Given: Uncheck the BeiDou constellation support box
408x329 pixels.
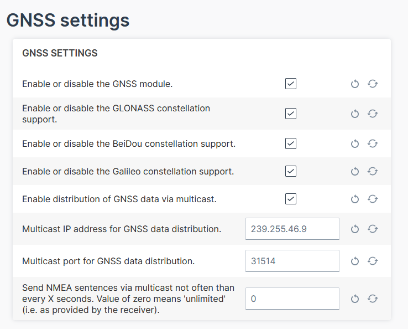Looking at the screenshot, I should [291, 143].
